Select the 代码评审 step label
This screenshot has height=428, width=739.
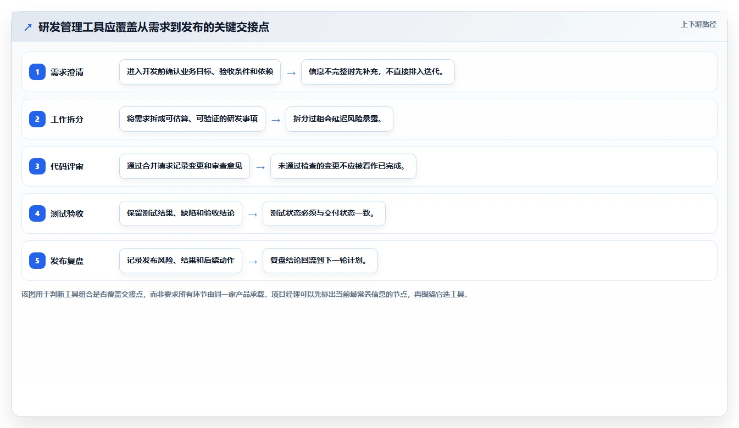tap(67, 166)
